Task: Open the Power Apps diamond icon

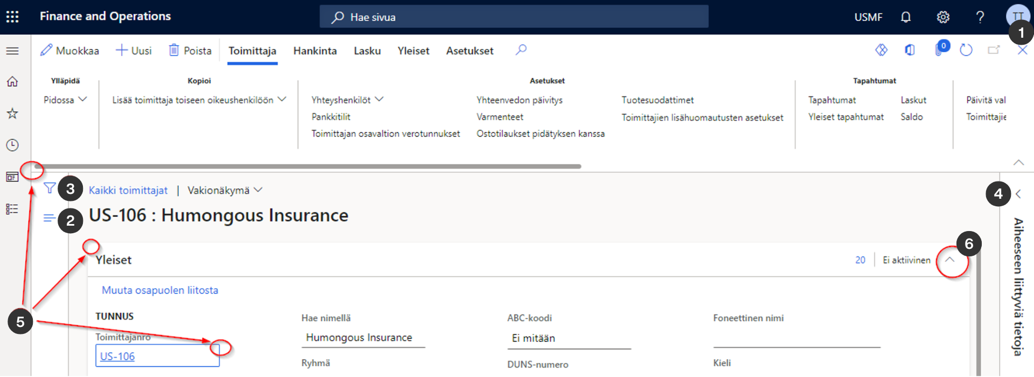Action: pyautogui.click(x=881, y=50)
